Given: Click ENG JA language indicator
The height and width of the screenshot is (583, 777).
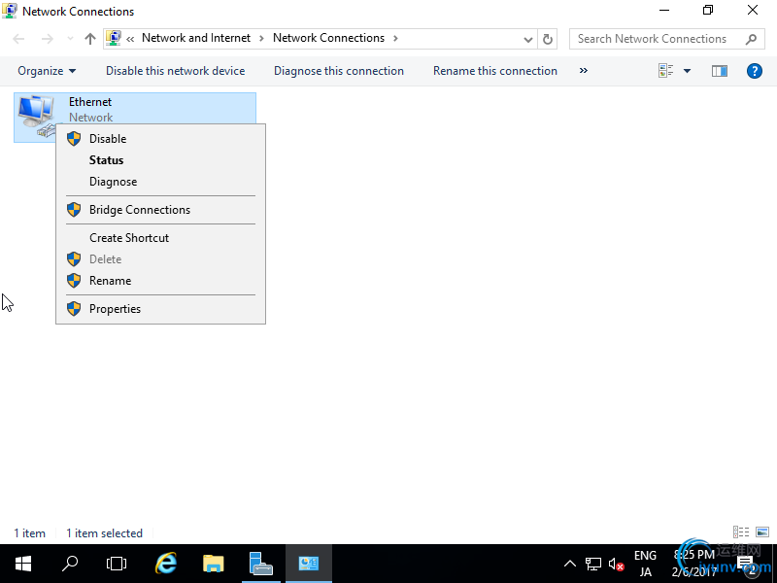Looking at the screenshot, I should click(645, 564).
